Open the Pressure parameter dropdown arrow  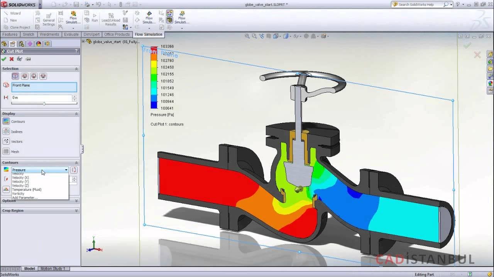[66, 170]
